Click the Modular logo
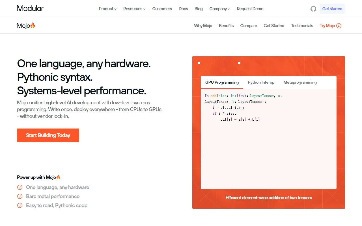 point(30,8)
